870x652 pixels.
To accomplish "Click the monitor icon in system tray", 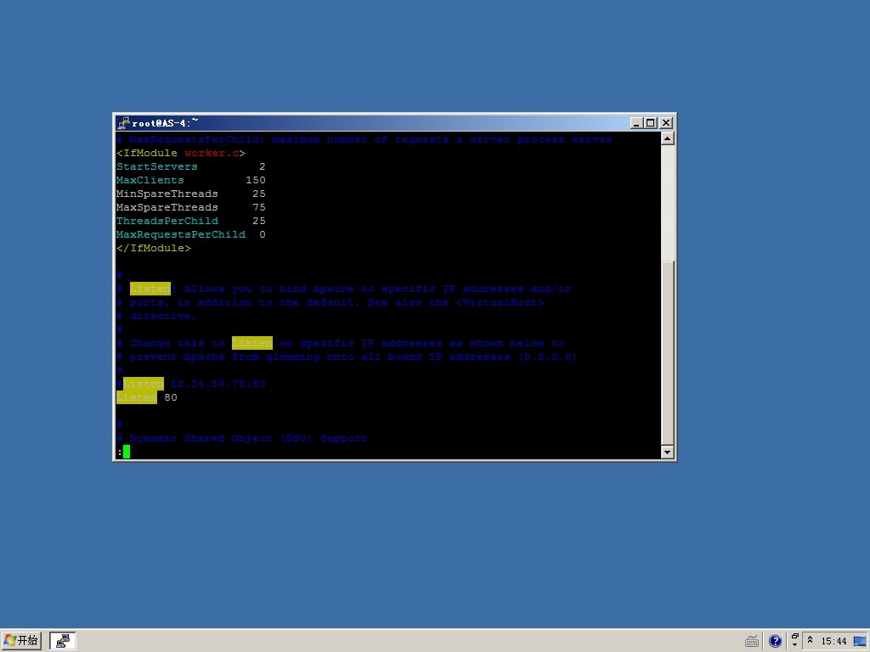I will coord(860,642).
